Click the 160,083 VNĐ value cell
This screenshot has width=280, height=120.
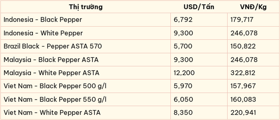click(x=253, y=99)
